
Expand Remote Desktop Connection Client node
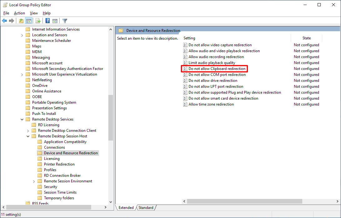pos(28,131)
